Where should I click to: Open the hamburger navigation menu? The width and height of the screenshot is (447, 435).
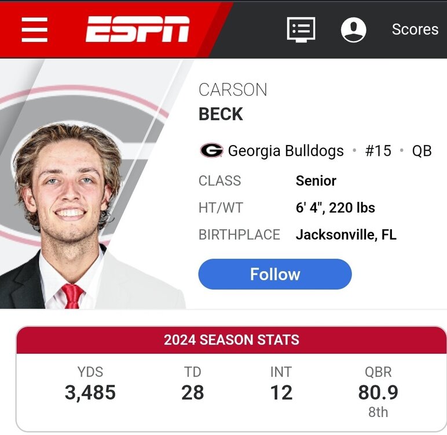[x=34, y=29]
